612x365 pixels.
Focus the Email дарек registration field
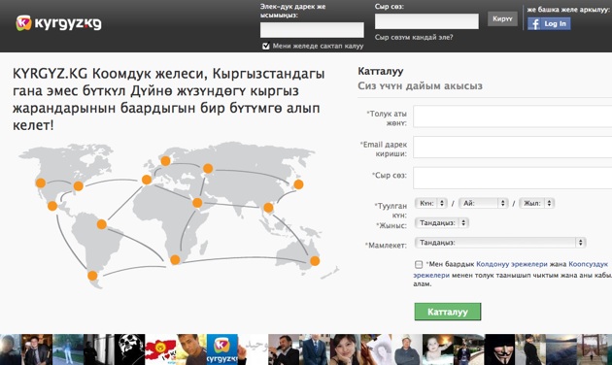click(x=513, y=147)
